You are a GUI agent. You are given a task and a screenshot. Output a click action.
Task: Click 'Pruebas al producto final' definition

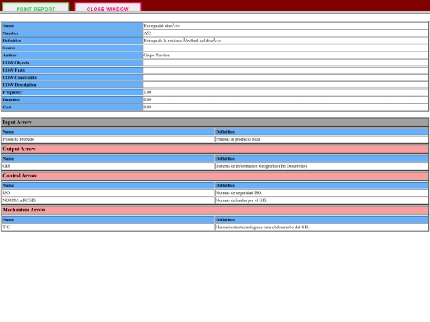tap(238, 139)
